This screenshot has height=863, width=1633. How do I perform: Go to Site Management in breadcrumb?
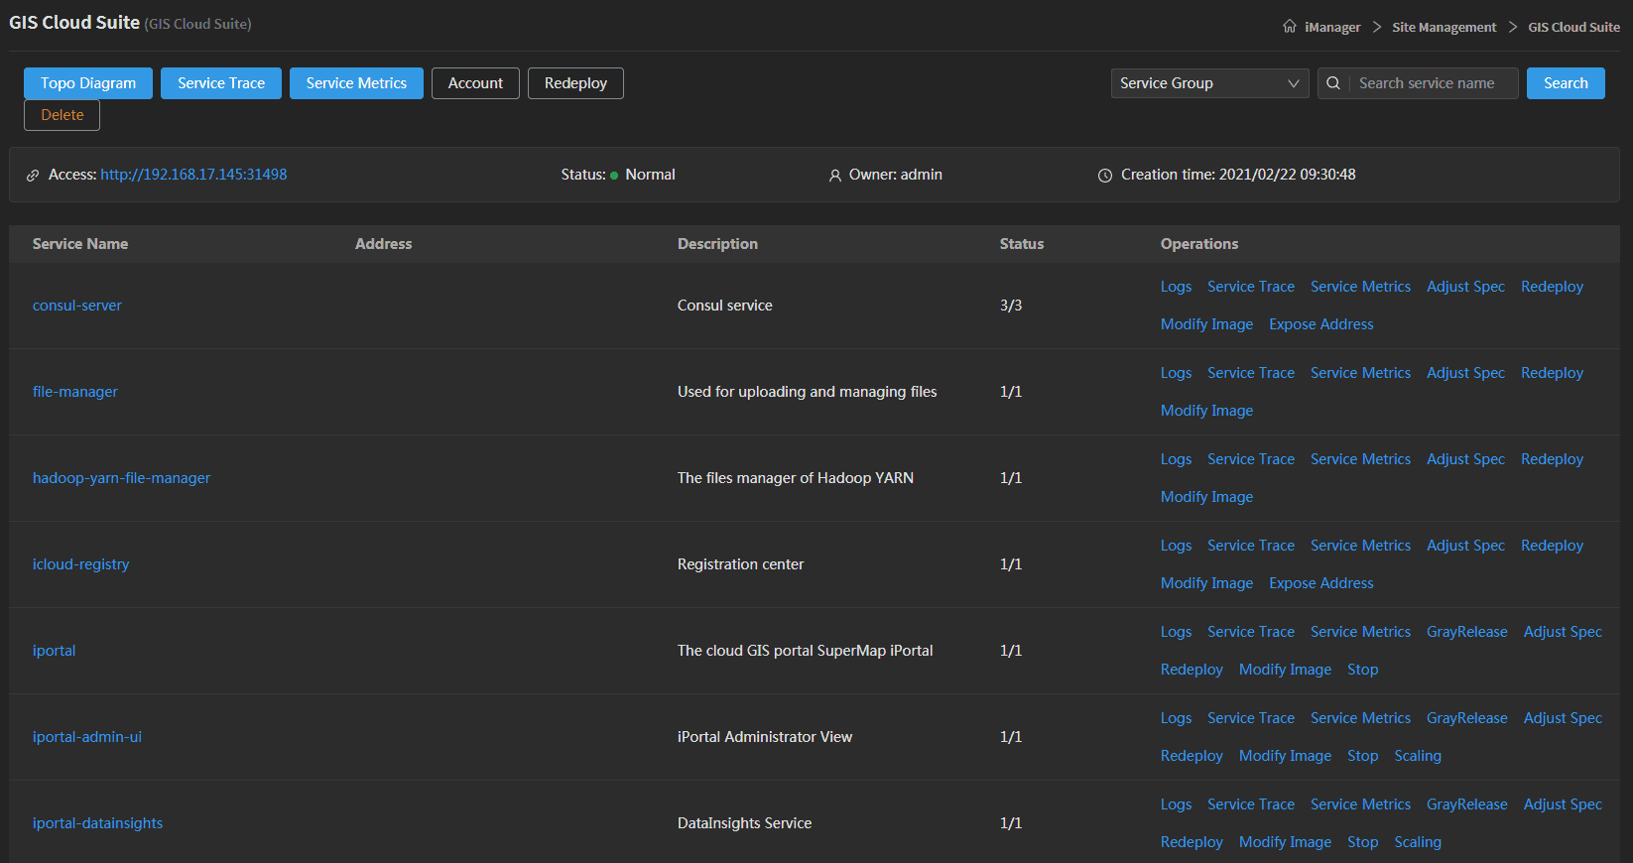tap(1444, 28)
